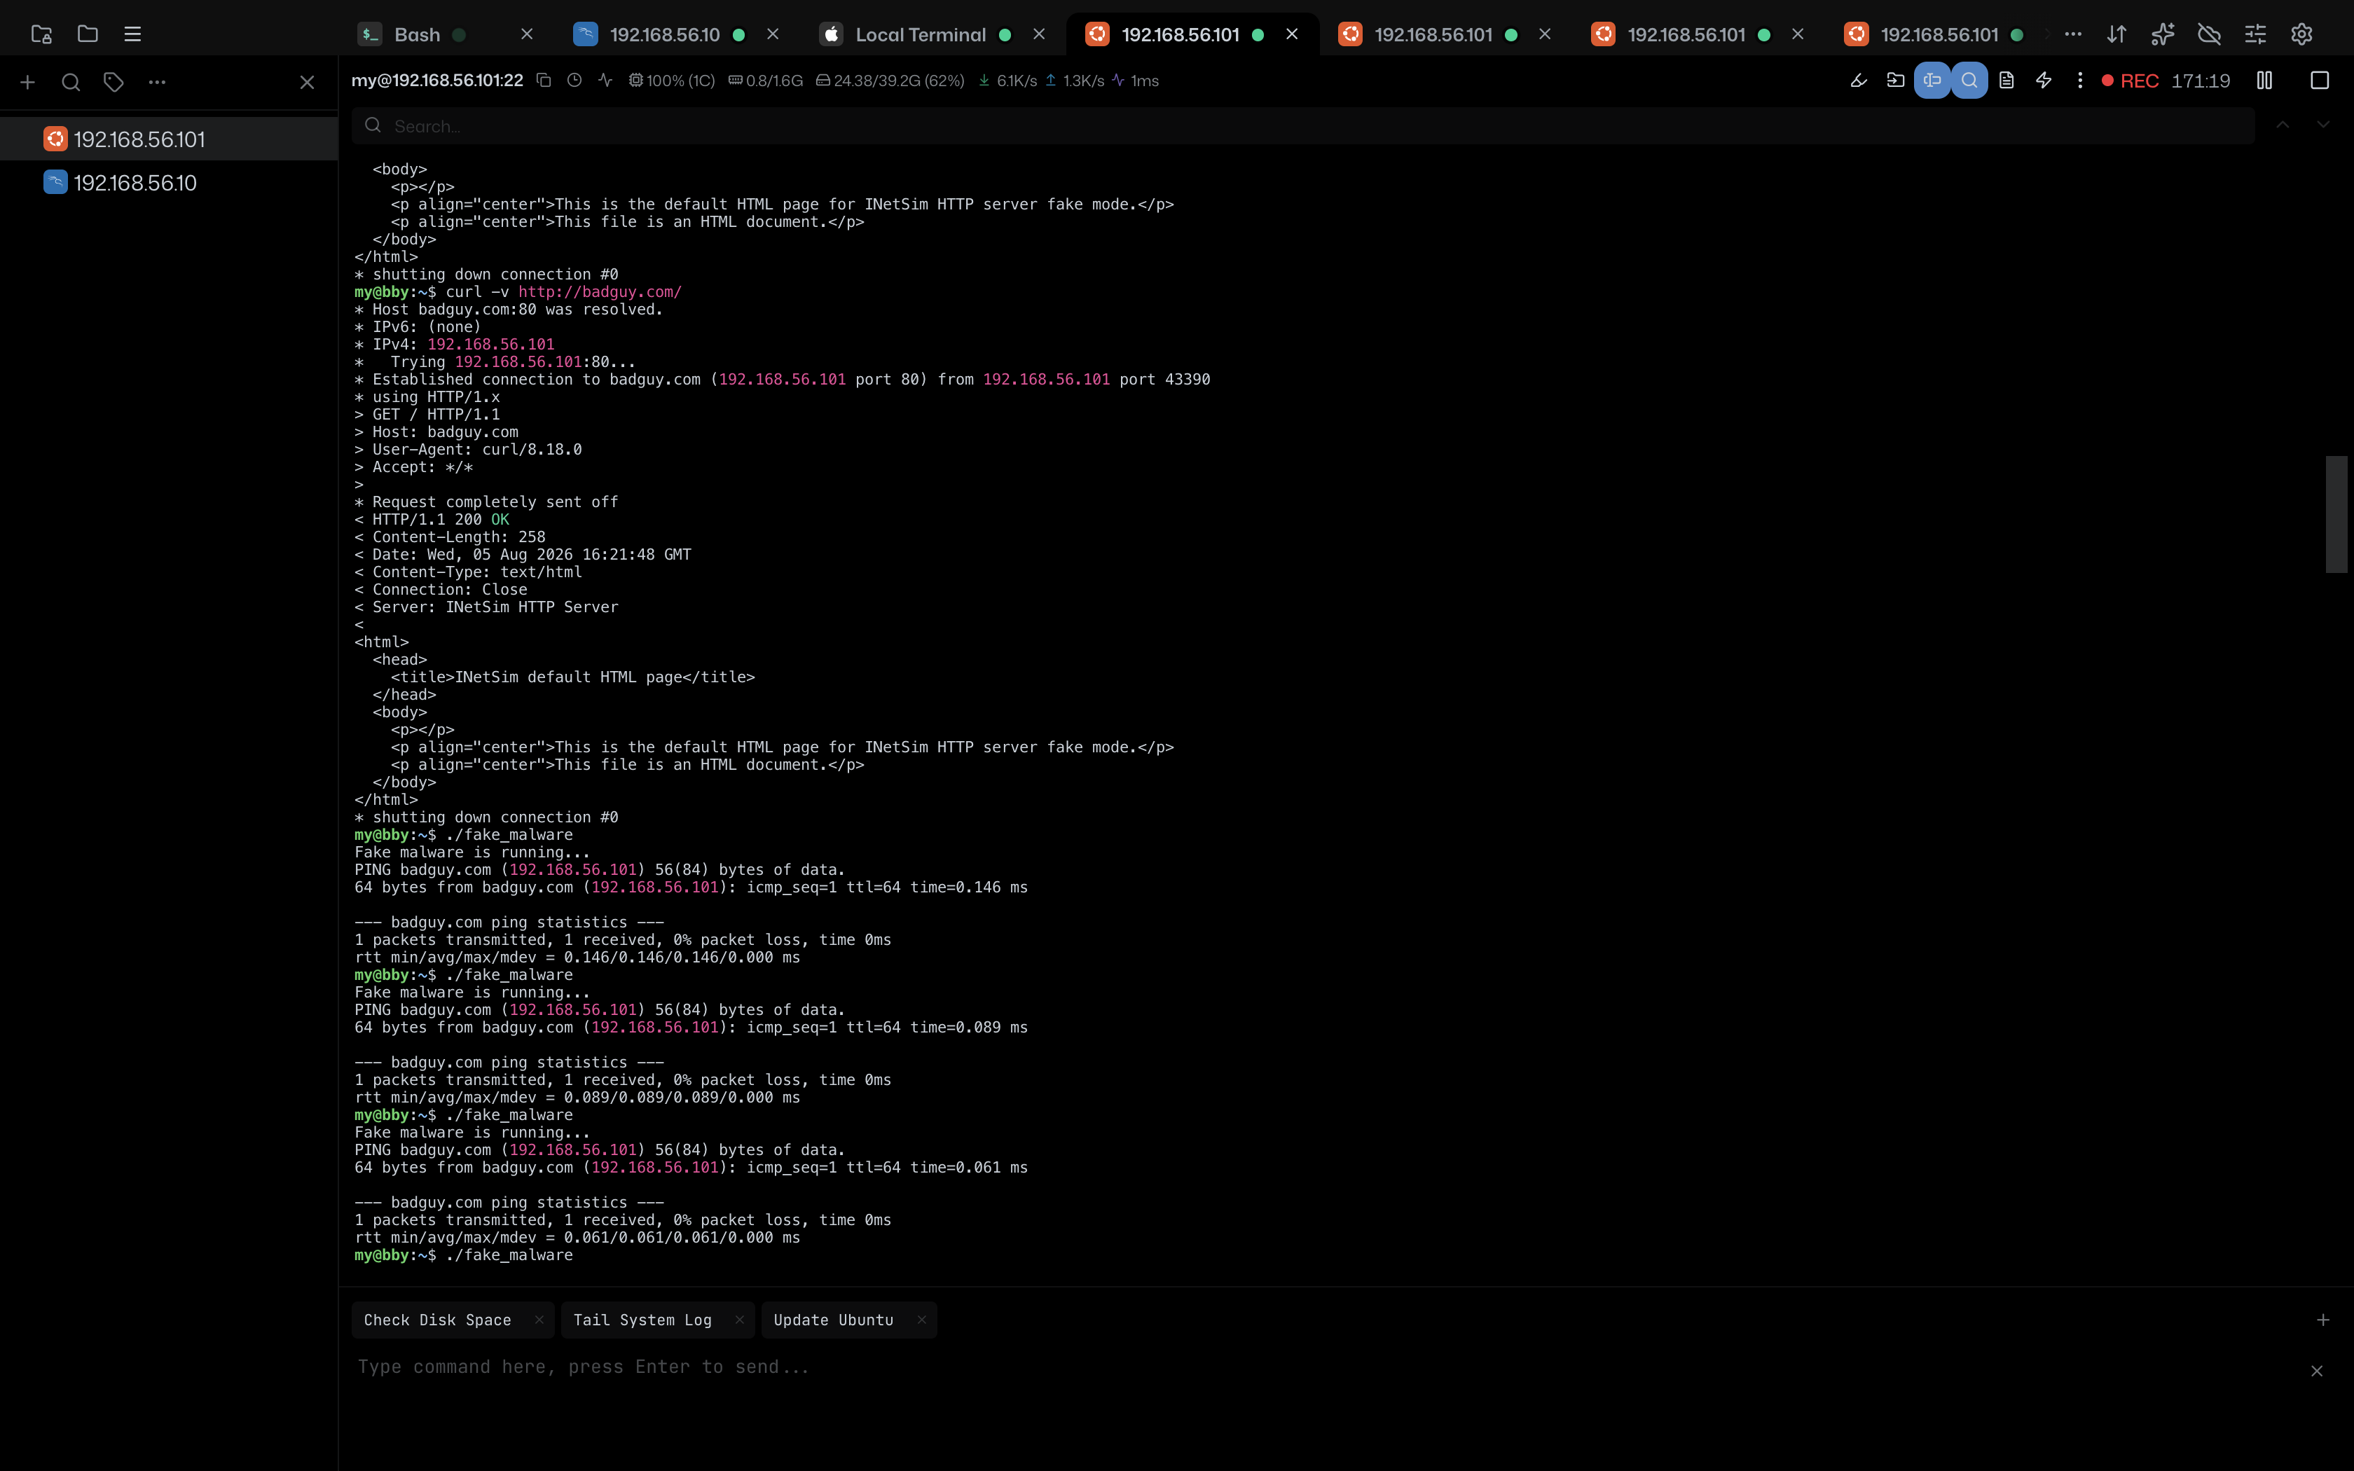Open the activity monitor pulse icon
The height and width of the screenshot is (1471, 2354).
click(605, 81)
